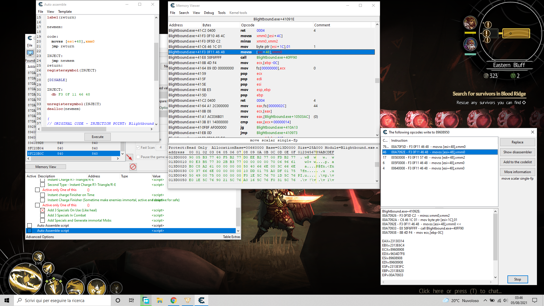Launch Google Chrome from the taskbar
This screenshot has height=306, width=544.
point(173,300)
